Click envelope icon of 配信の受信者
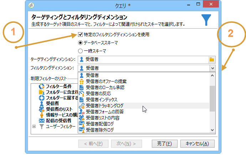This screenshot has height=158, width=246. (x=42, y=121)
